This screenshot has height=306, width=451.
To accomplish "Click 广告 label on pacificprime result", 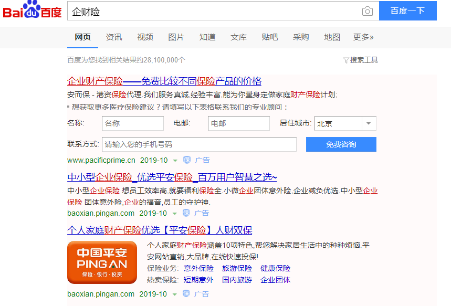I will pyautogui.click(x=203, y=160).
